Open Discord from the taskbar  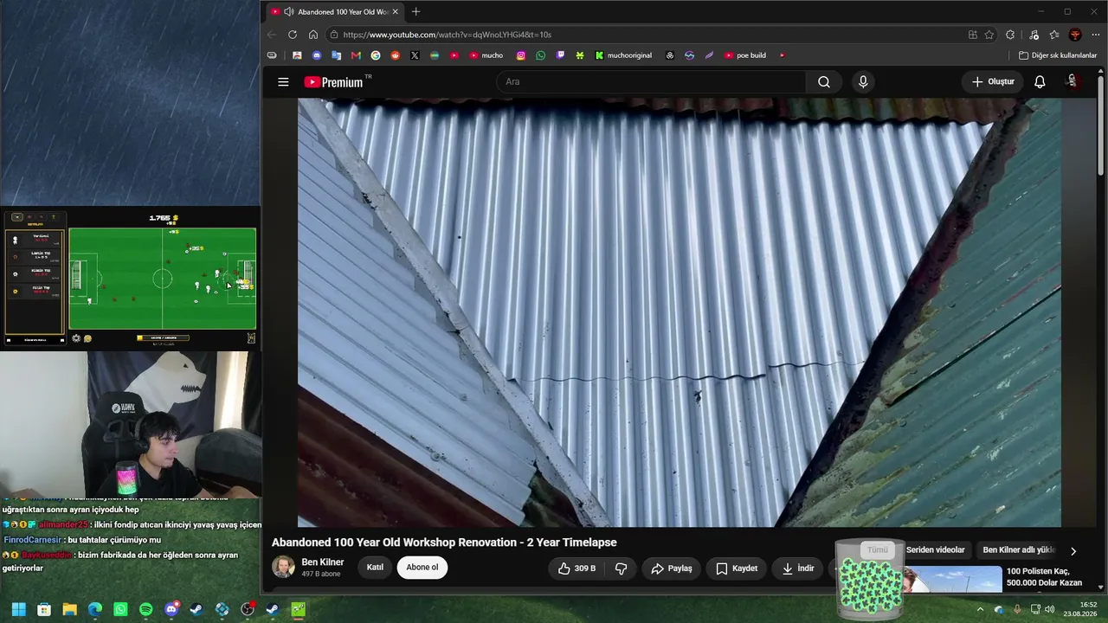pos(171,609)
